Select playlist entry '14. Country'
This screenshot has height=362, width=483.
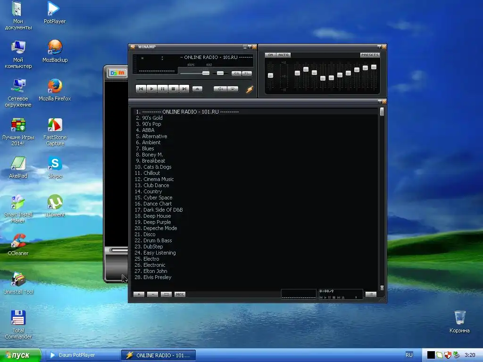[x=255, y=191]
